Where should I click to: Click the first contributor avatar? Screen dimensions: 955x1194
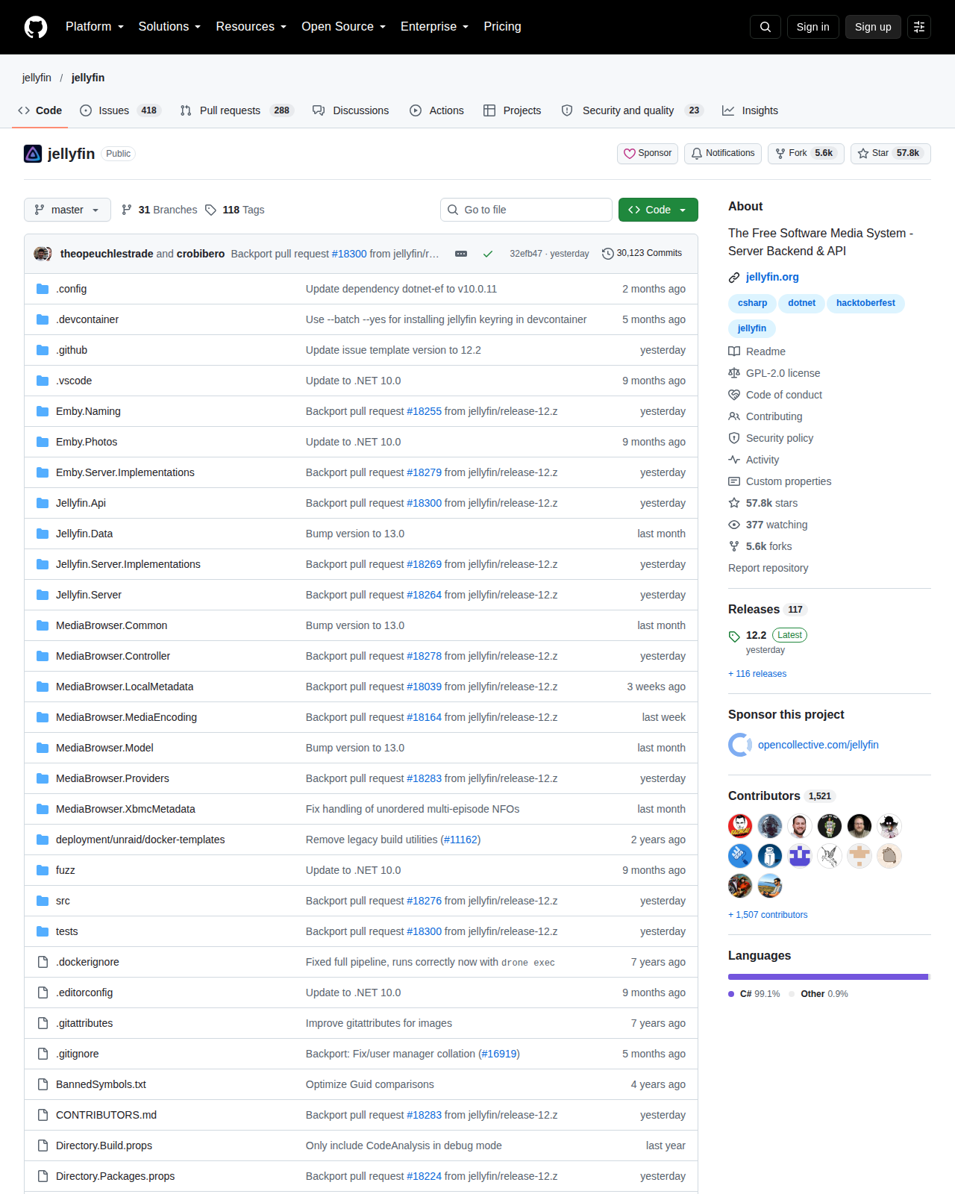740,826
